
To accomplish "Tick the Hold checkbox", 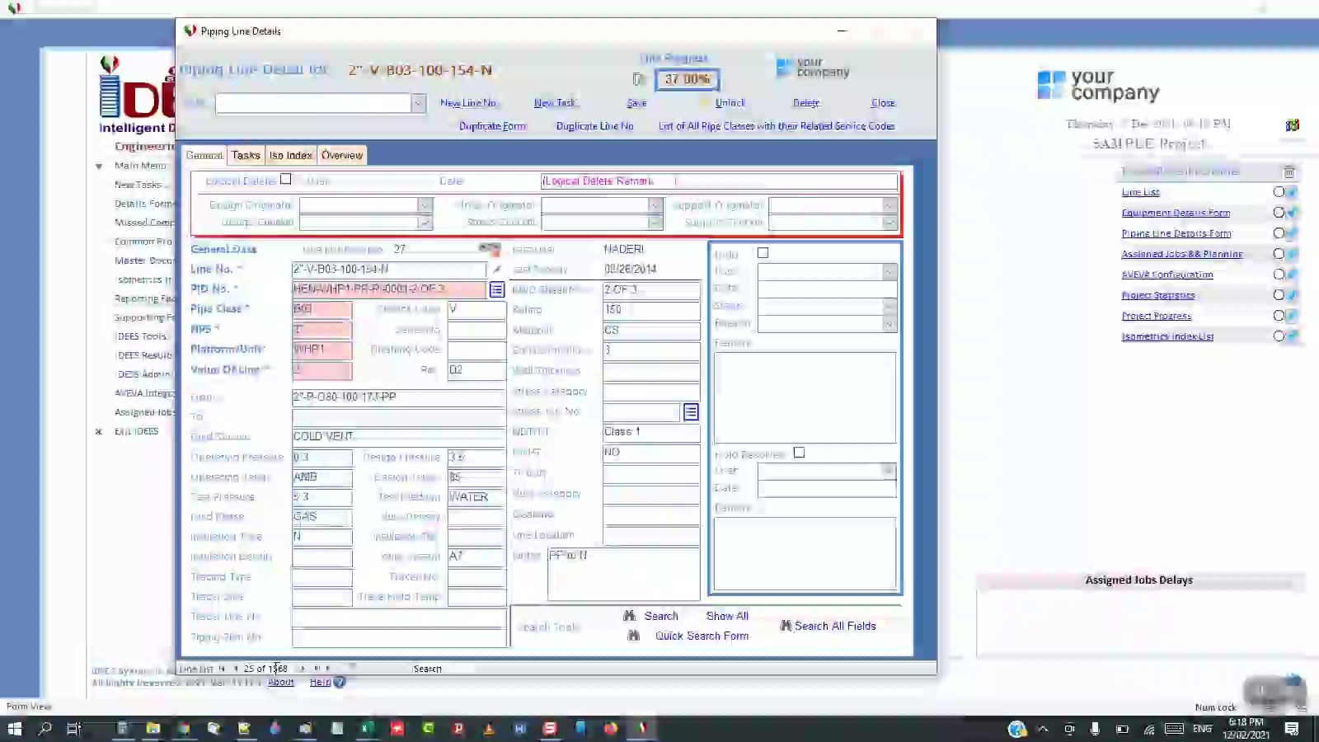I will (763, 253).
